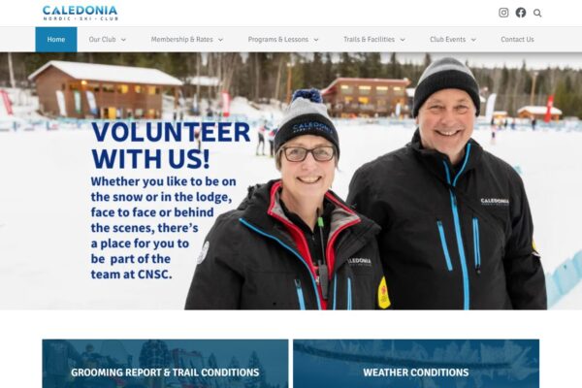Image resolution: width=582 pixels, height=388 pixels.
Task: Open the Instagram icon link
Action: [503, 13]
